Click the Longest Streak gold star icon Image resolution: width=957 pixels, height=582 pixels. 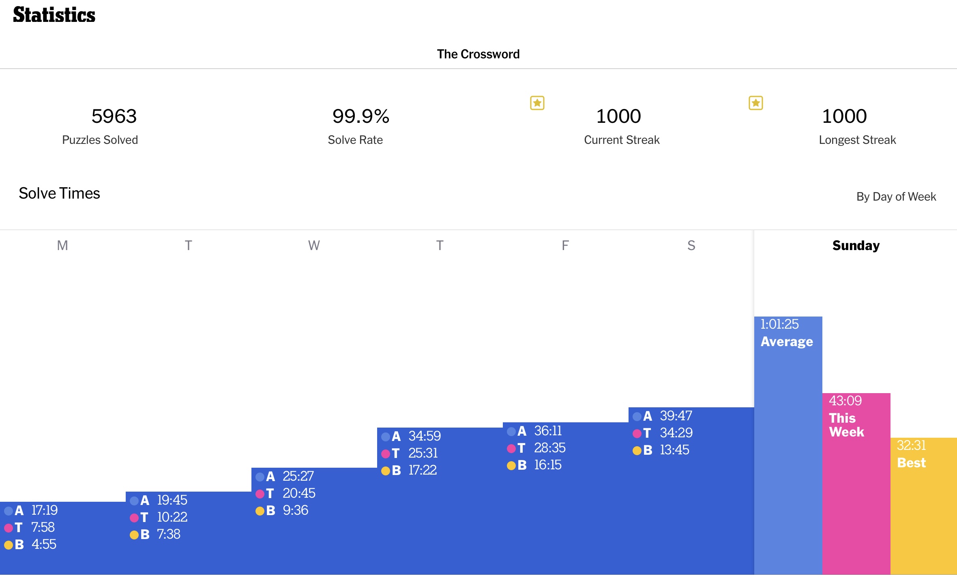[755, 103]
